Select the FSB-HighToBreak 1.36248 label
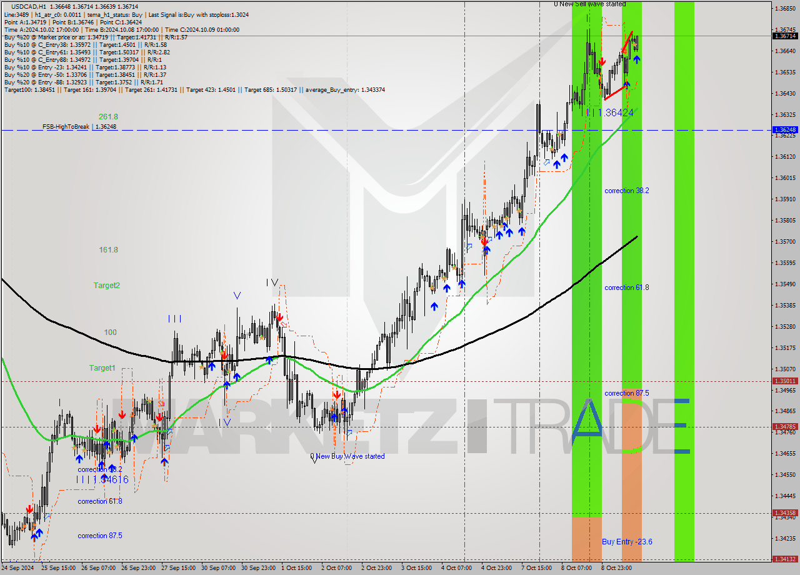Screen dimensions: 800x575 pos(79,127)
